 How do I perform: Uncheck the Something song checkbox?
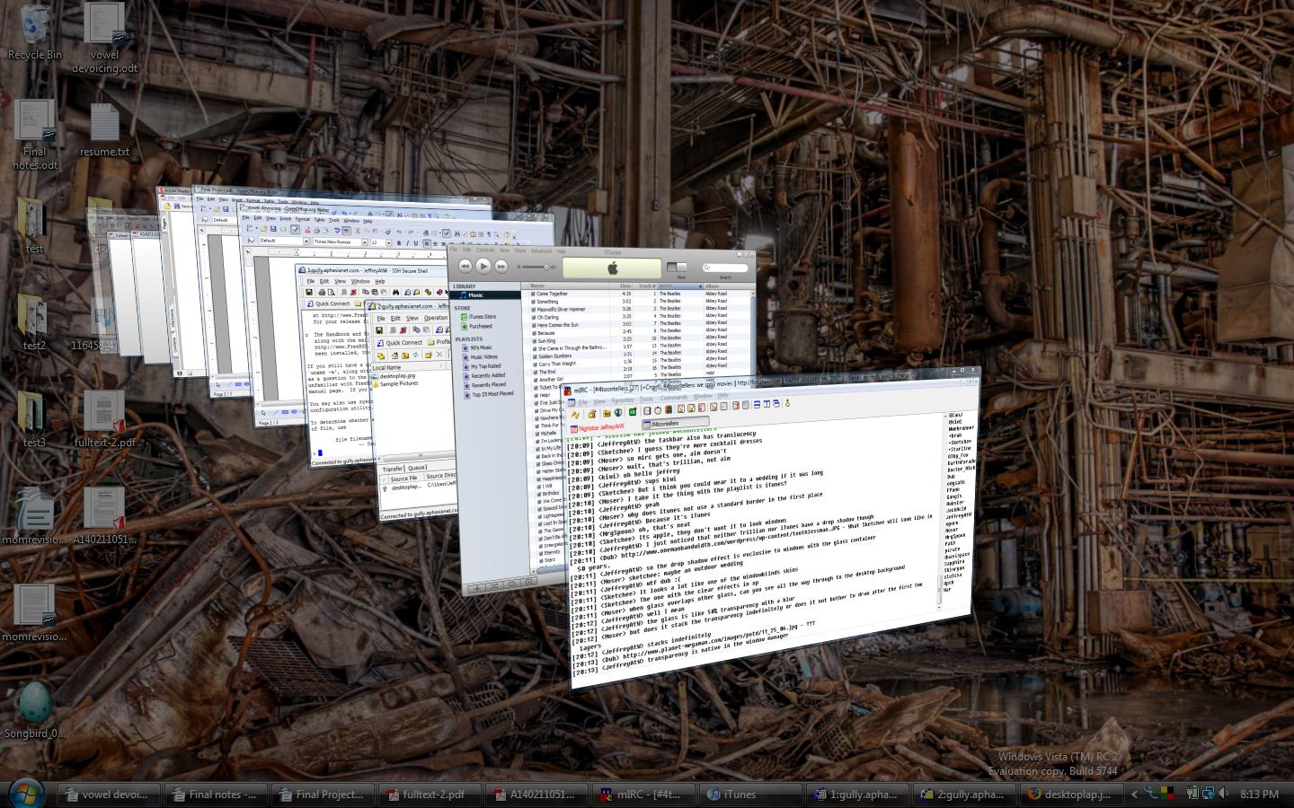click(x=534, y=302)
